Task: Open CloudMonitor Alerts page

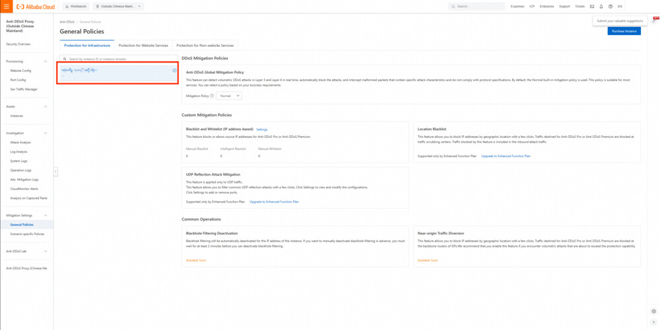Action: (x=24, y=189)
